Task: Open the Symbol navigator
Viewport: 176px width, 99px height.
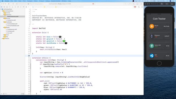Action: (x=7, y=7)
